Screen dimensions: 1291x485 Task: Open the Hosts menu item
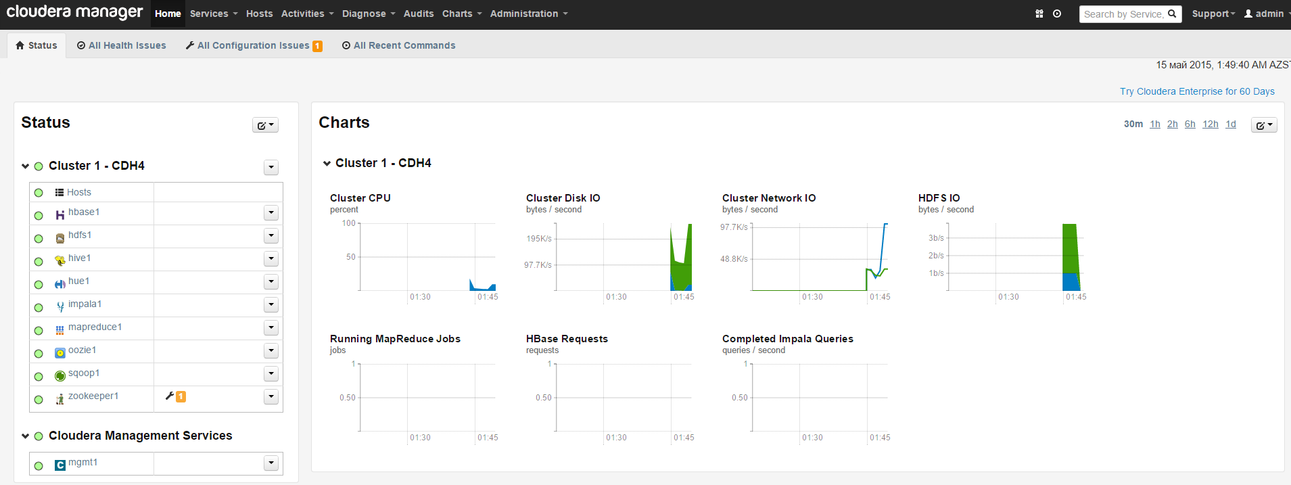tap(259, 14)
